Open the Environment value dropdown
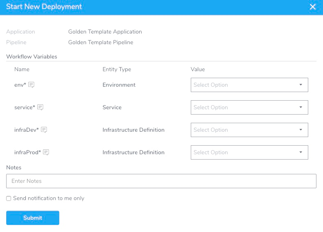Viewport: 323px width, 232px height. pos(249,85)
